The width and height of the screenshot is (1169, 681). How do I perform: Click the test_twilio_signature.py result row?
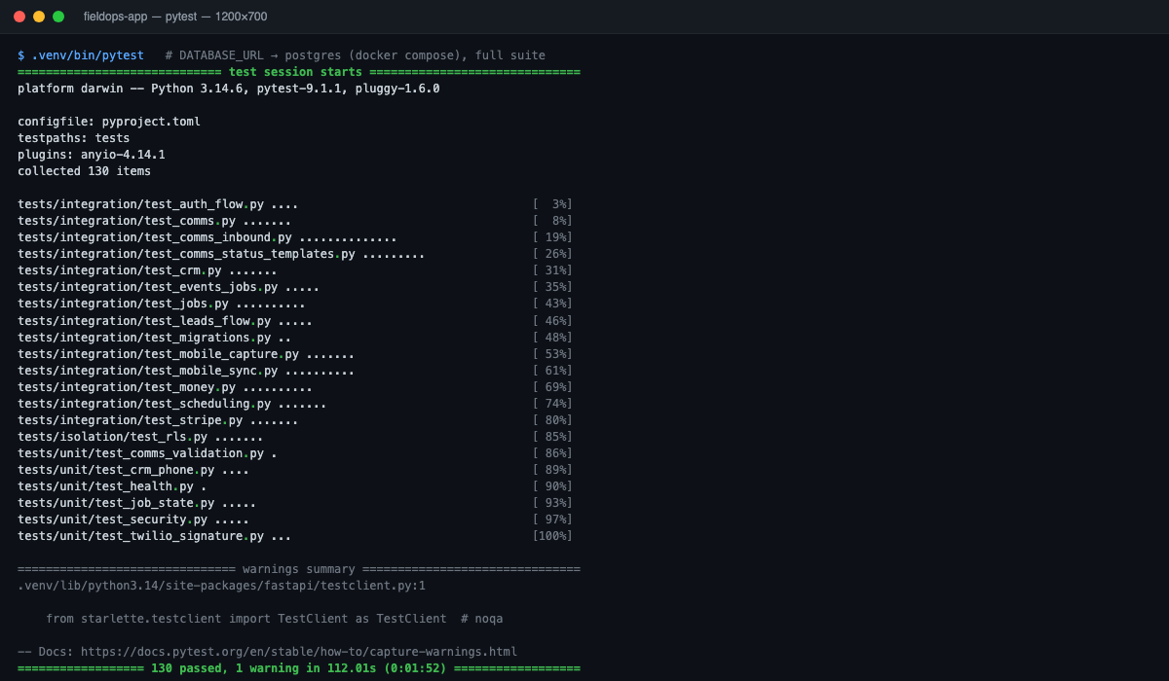(x=295, y=536)
